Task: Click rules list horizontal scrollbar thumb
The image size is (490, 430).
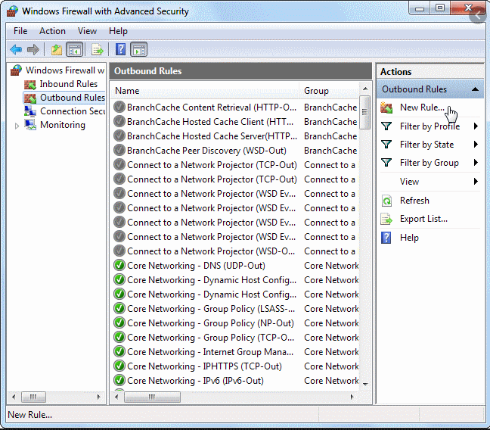Action: tap(152, 397)
